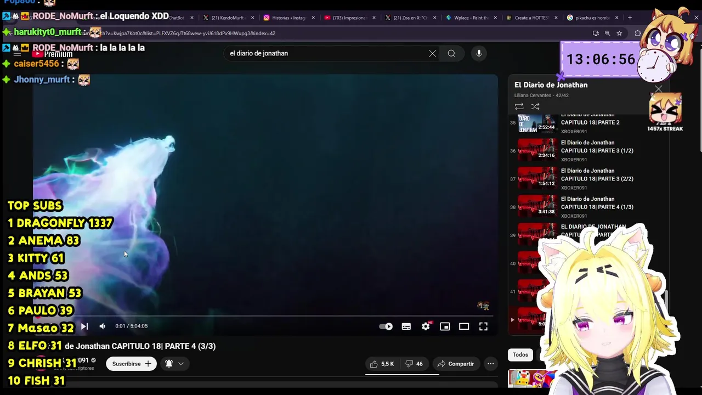Open browser zoom magnifier icon

pos(607,33)
